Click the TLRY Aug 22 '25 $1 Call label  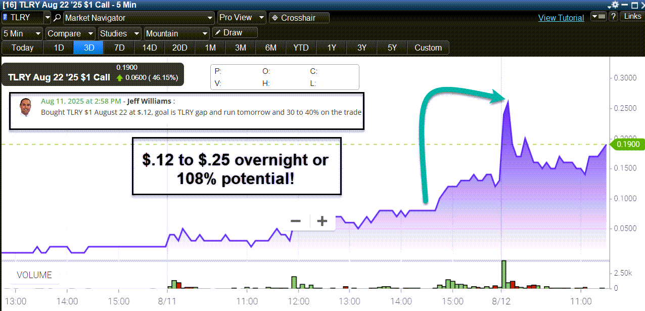(x=59, y=77)
